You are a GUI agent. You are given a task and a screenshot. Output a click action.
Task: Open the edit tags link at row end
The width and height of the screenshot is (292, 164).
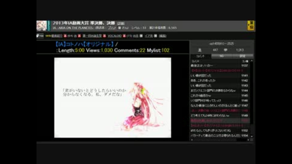[162, 36]
